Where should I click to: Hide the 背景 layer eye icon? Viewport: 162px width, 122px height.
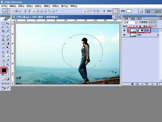tap(124, 35)
